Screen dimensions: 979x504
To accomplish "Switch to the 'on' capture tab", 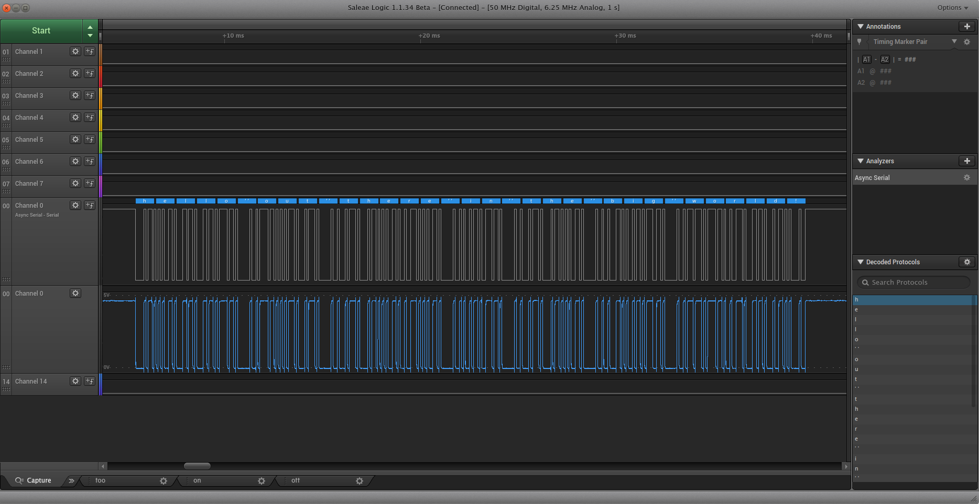I will tap(197, 480).
